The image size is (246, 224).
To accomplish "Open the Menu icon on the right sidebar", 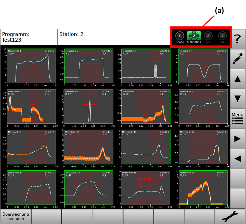I will pyautogui.click(x=238, y=118).
